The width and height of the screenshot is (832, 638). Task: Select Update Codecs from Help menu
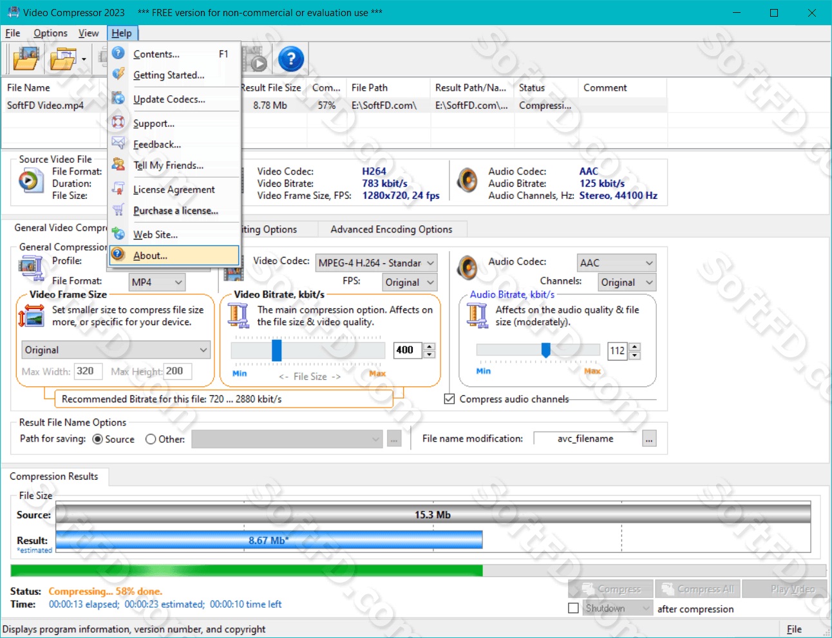174,99
